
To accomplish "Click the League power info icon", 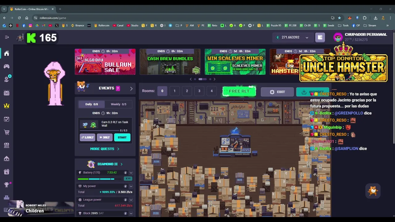I will tap(125, 200).
